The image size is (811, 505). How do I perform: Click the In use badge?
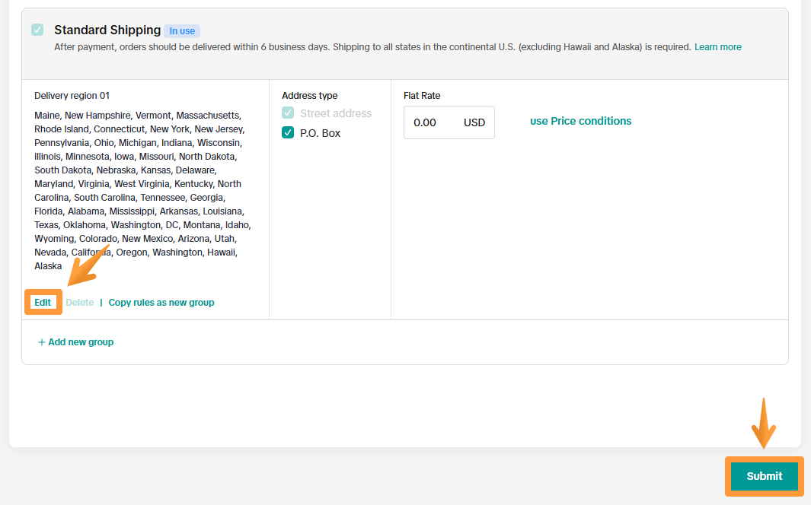tap(182, 31)
